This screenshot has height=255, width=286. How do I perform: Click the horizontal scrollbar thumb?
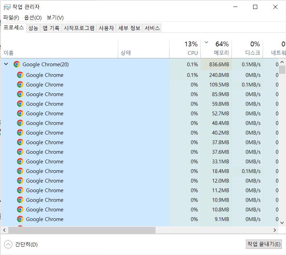82,230
